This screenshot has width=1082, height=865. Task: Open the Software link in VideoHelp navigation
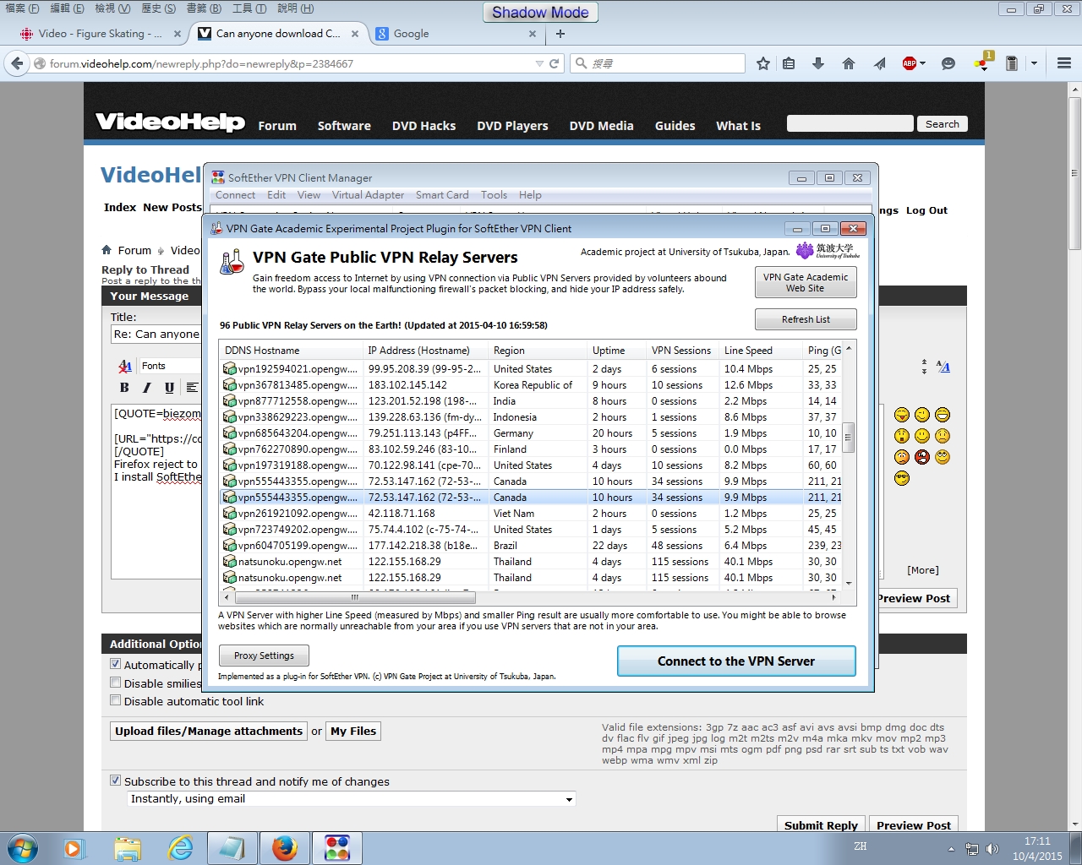[x=344, y=126]
